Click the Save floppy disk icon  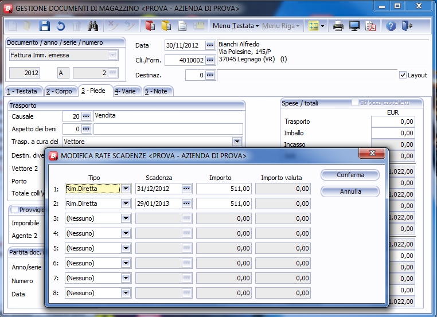(44, 26)
